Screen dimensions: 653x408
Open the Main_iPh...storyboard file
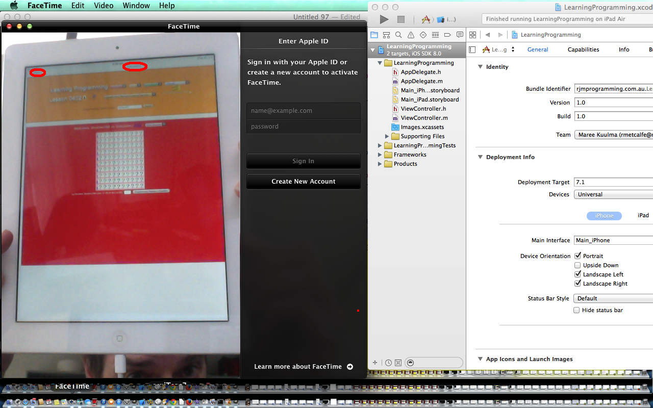click(425, 90)
